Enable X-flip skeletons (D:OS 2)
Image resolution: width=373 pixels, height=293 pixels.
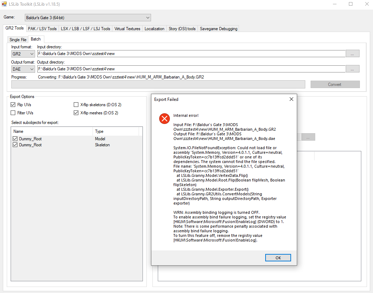76,104
